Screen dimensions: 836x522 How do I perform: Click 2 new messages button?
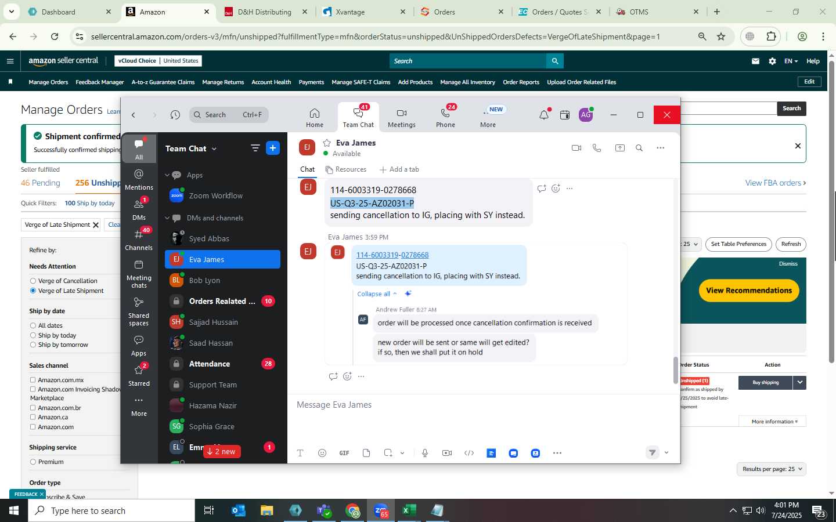tap(222, 452)
